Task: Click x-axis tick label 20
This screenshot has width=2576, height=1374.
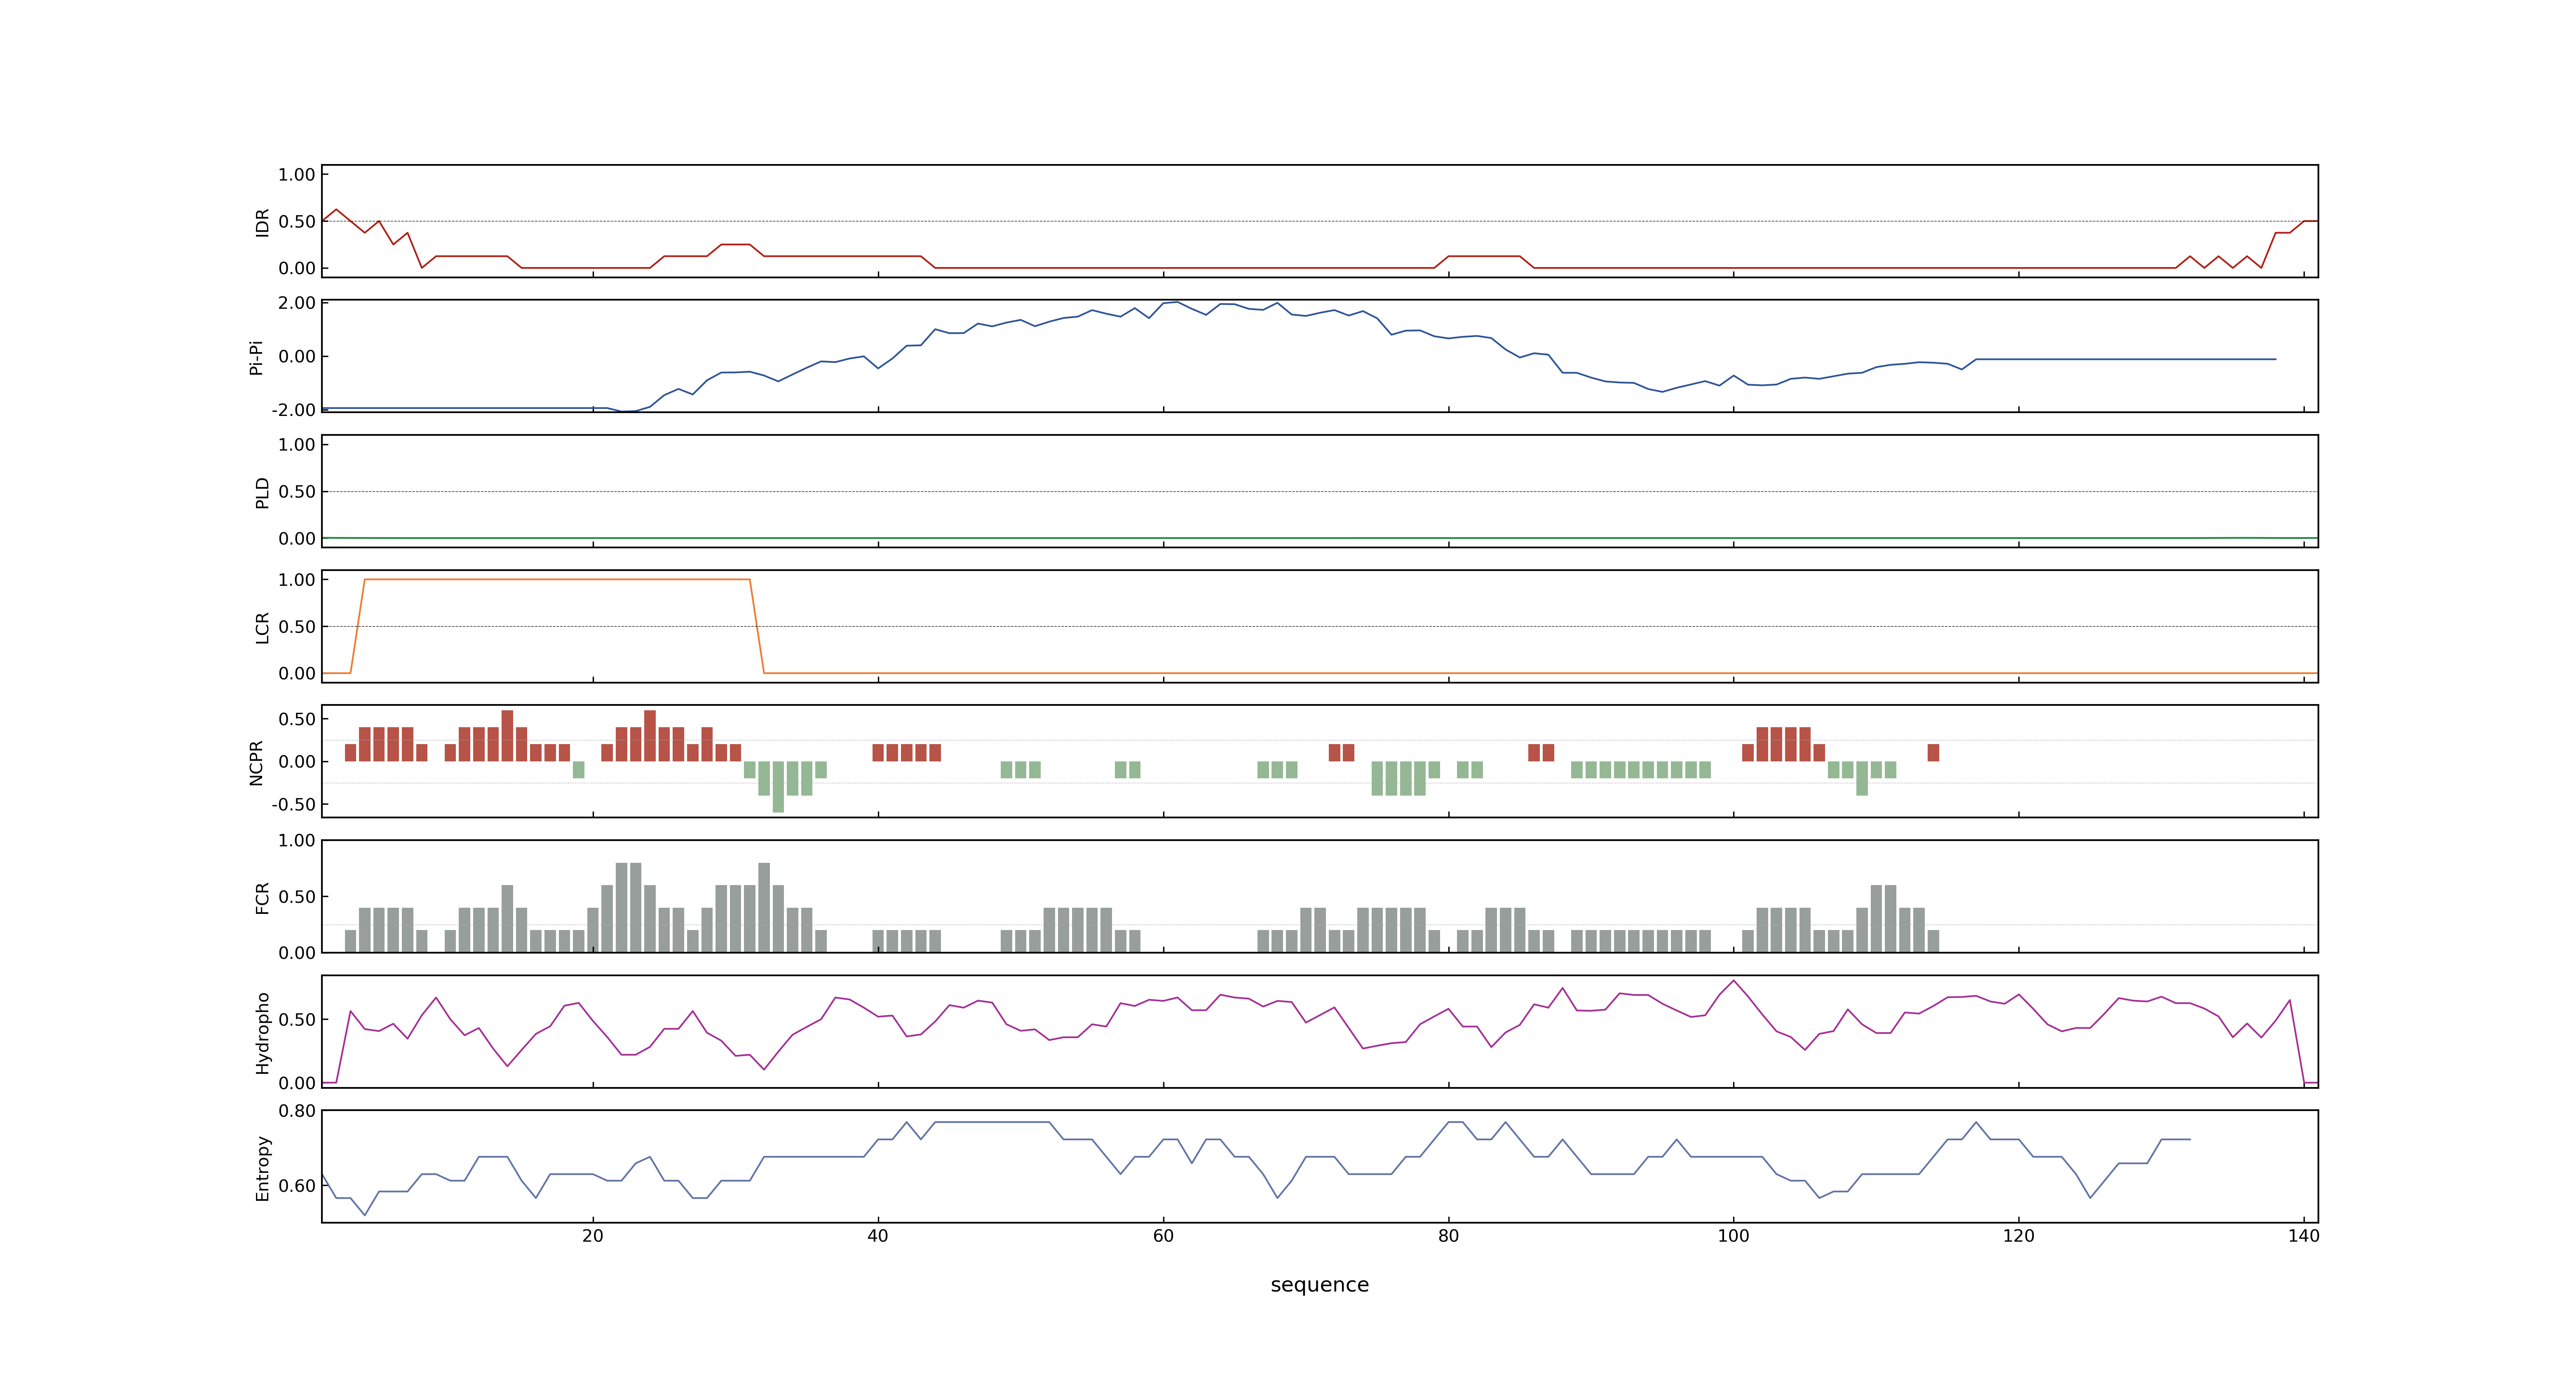Action: (593, 1235)
